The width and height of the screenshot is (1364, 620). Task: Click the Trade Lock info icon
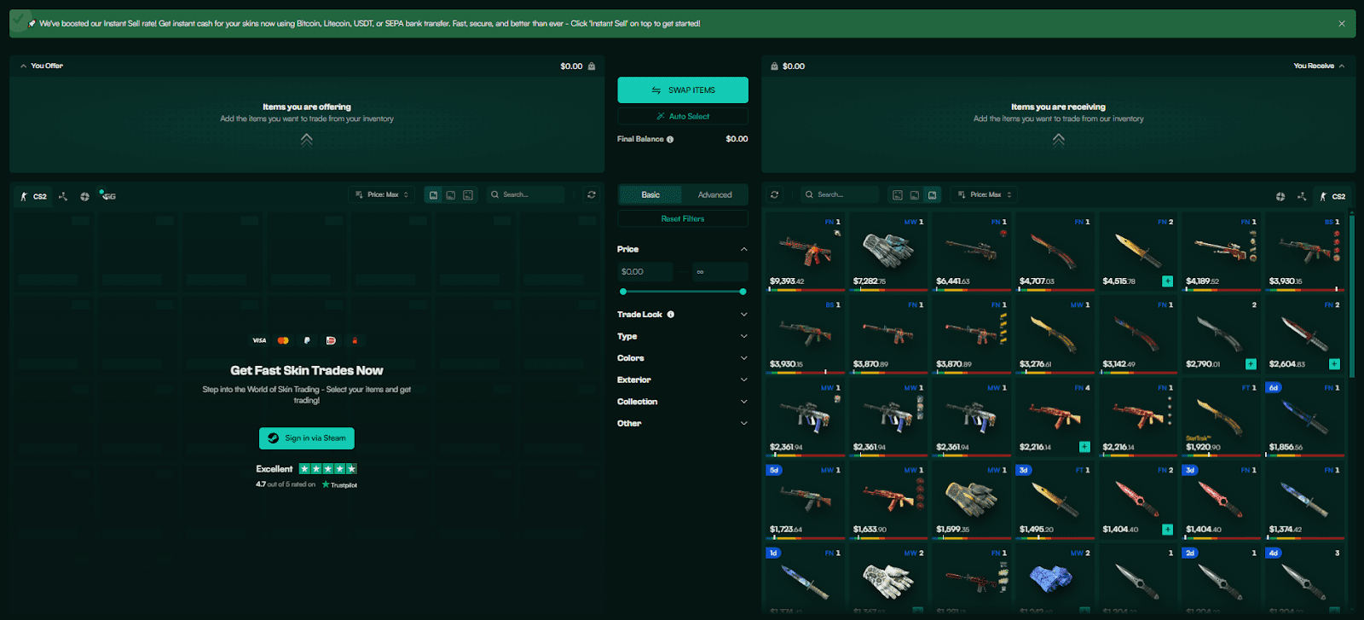[671, 315]
